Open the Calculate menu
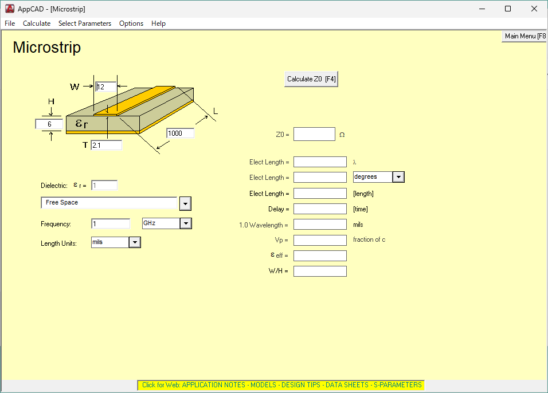548x393 pixels. pos(37,23)
